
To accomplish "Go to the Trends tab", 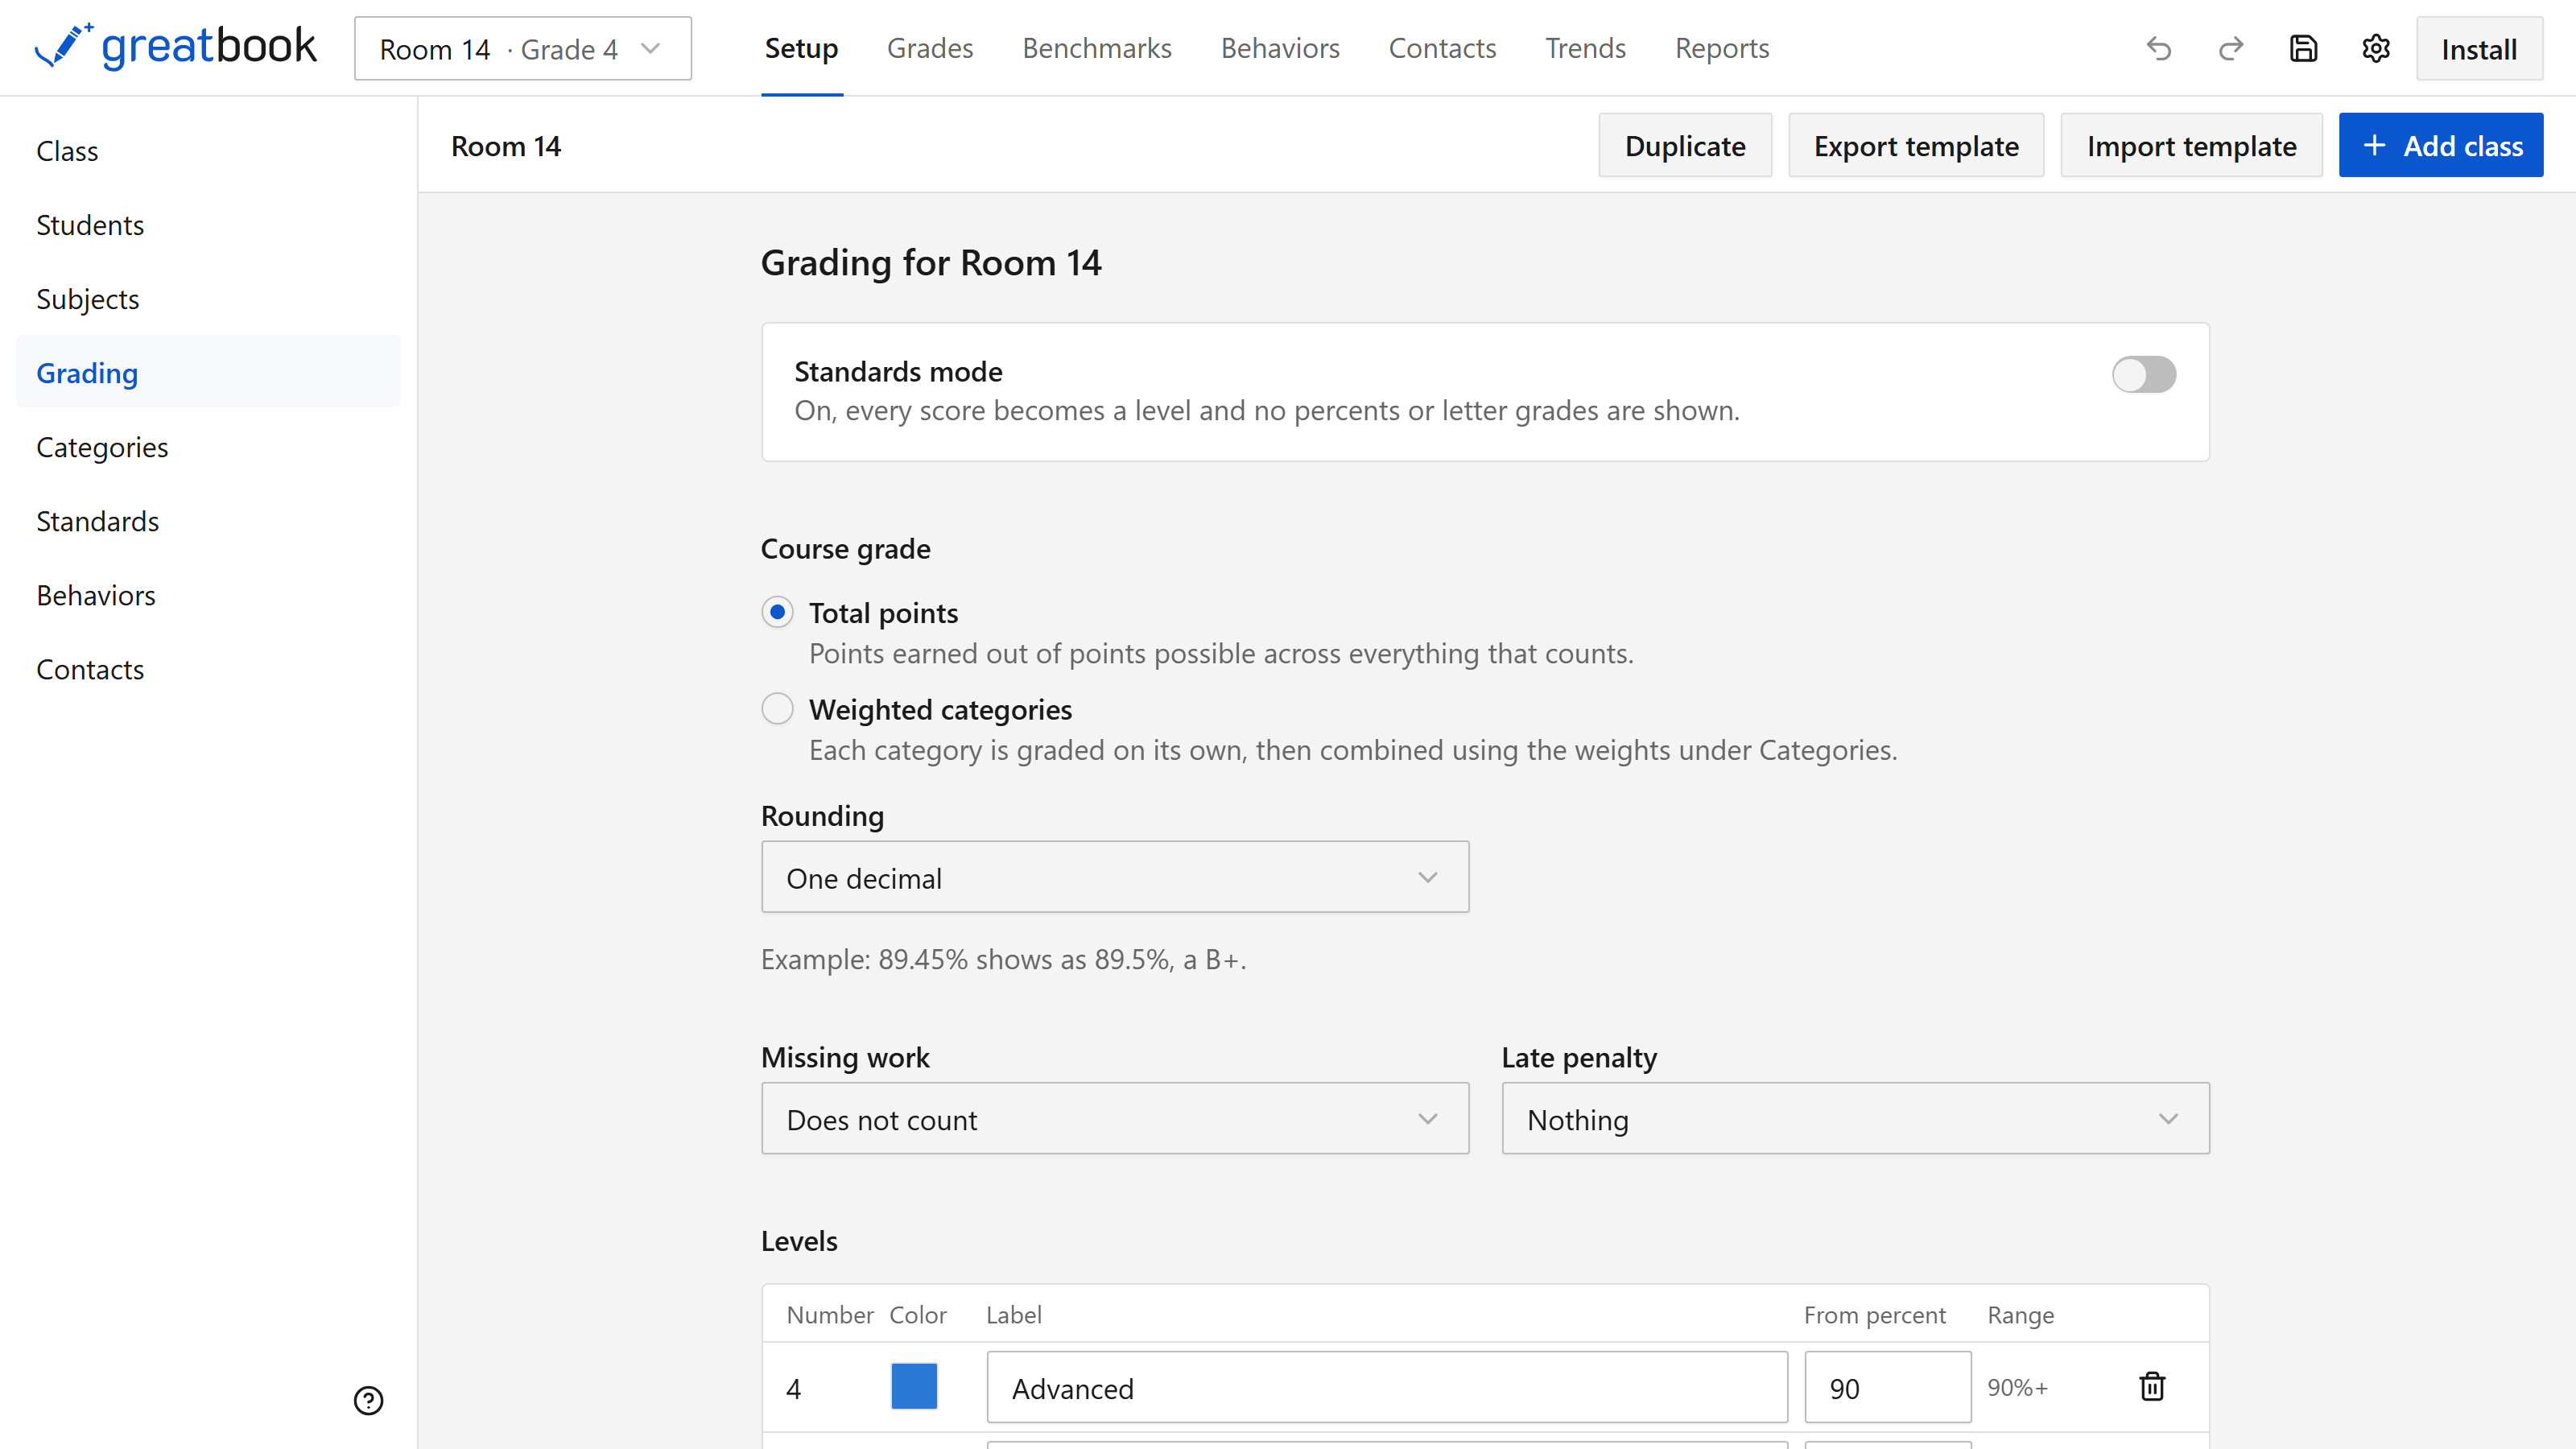I will click(x=1585, y=48).
